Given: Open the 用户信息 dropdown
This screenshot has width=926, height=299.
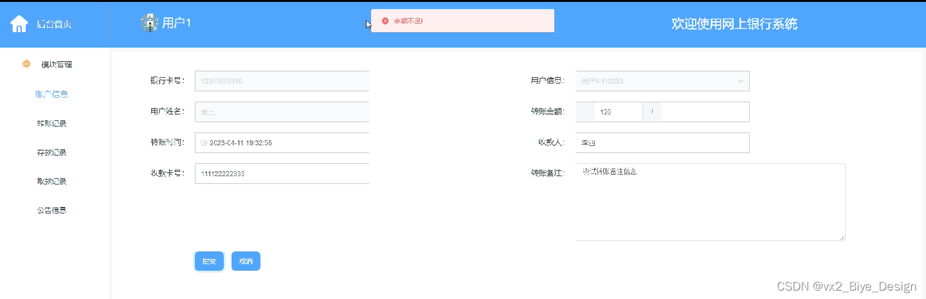Looking at the screenshot, I should click(662, 81).
